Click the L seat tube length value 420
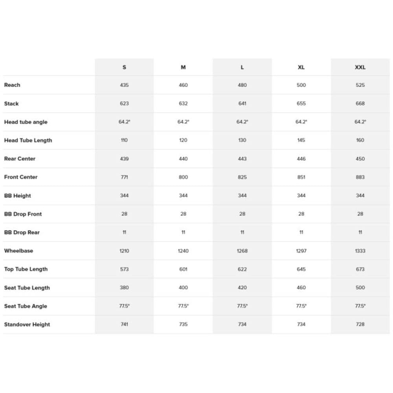Viewport: 393px width, 393px height. (242, 288)
